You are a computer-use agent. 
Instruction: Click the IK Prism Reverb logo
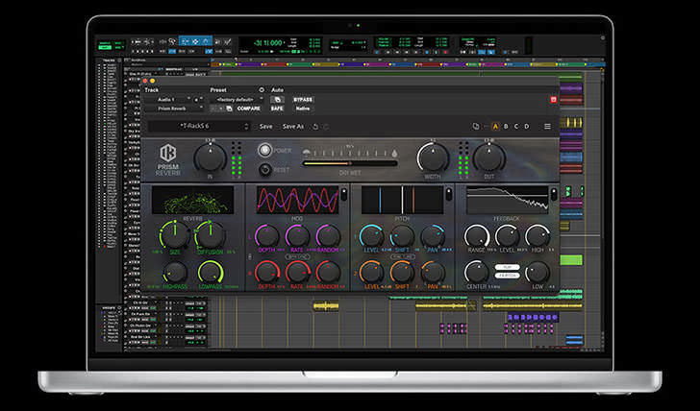point(168,159)
